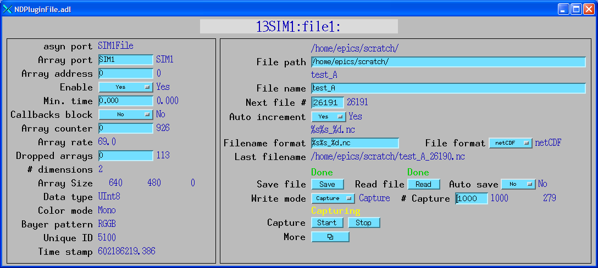
Task: Select the Array port input field
Action: click(125, 60)
